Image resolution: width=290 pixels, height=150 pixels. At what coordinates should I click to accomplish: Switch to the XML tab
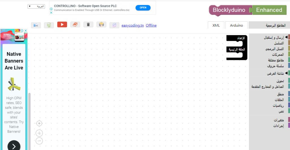(216, 25)
